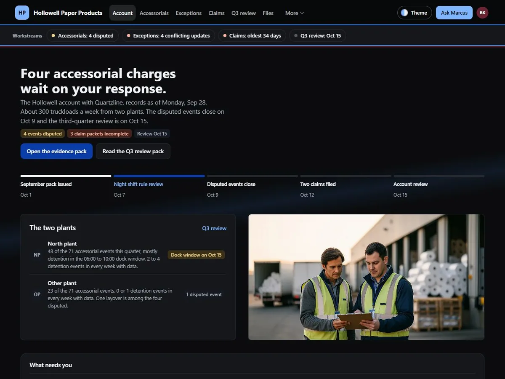The width and height of the screenshot is (505, 379).
Task: Switch to the Exceptions tab
Action: coord(189,13)
